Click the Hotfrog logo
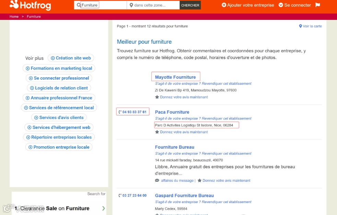 click(30, 5)
